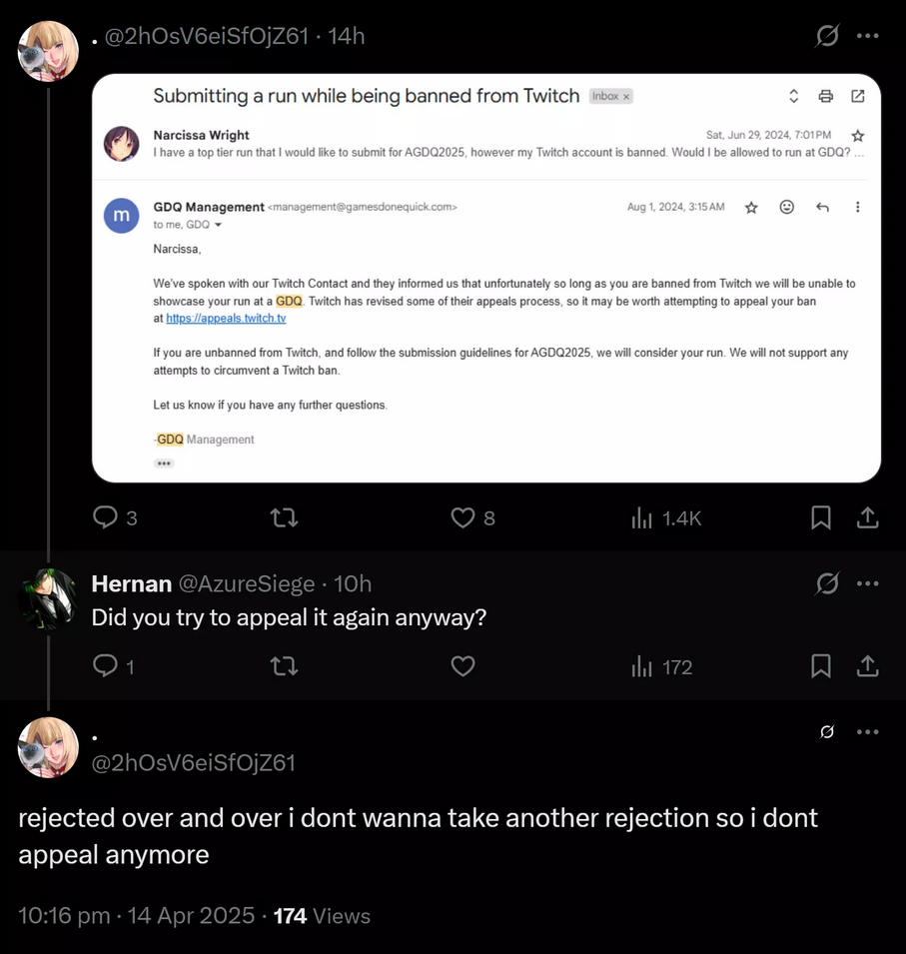
Task: Repost the top tweet with email image
Action: coord(284,517)
